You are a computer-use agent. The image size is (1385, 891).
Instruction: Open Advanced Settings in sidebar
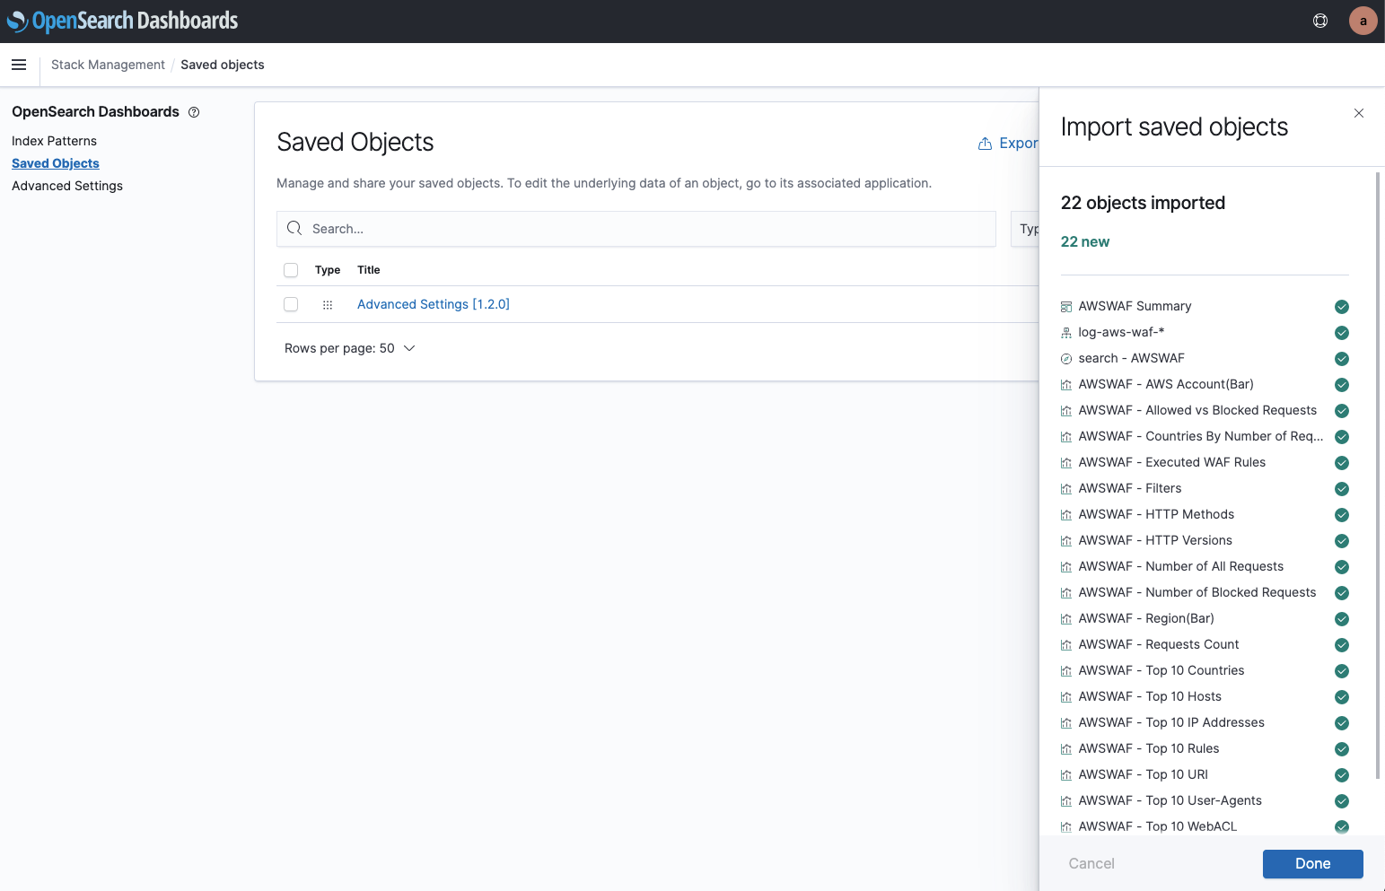(x=67, y=186)
